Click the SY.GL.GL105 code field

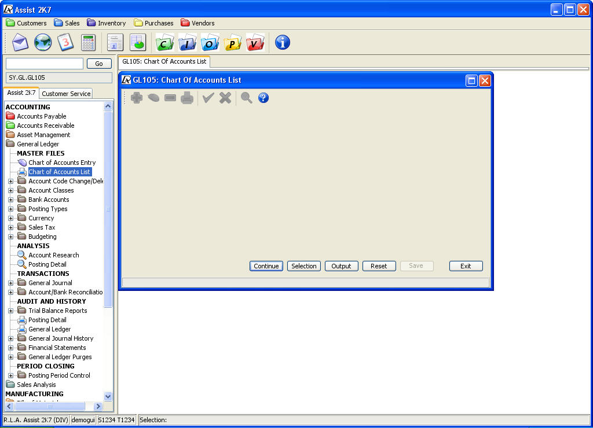pyautogui.click(x=59, y=78)
